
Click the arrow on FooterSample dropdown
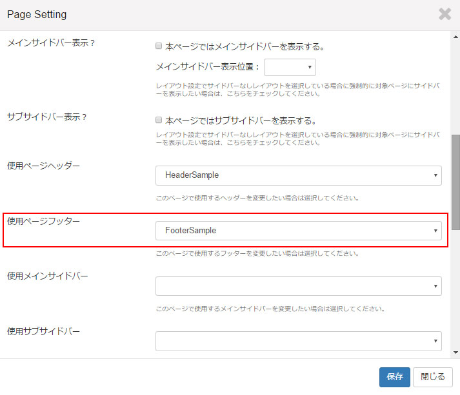coord(435,231)
